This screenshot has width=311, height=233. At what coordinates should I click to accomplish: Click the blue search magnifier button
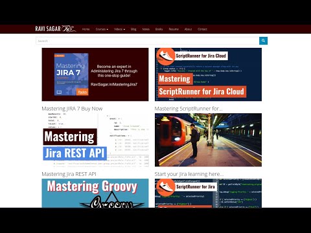click(263, 41)
